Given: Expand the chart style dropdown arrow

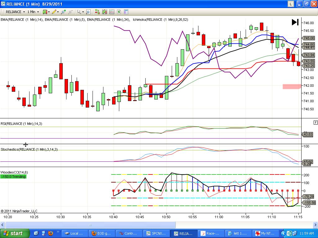Looking at the screenshot, I should coord(49,12).
